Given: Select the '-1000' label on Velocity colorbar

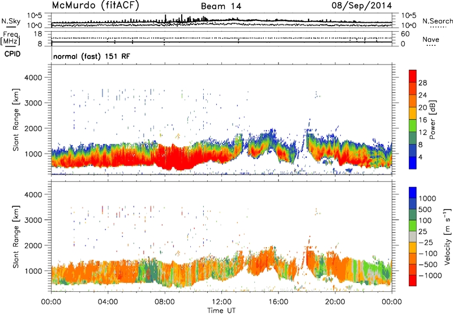Looking at the screenshot, I should [x=430, y=275].
